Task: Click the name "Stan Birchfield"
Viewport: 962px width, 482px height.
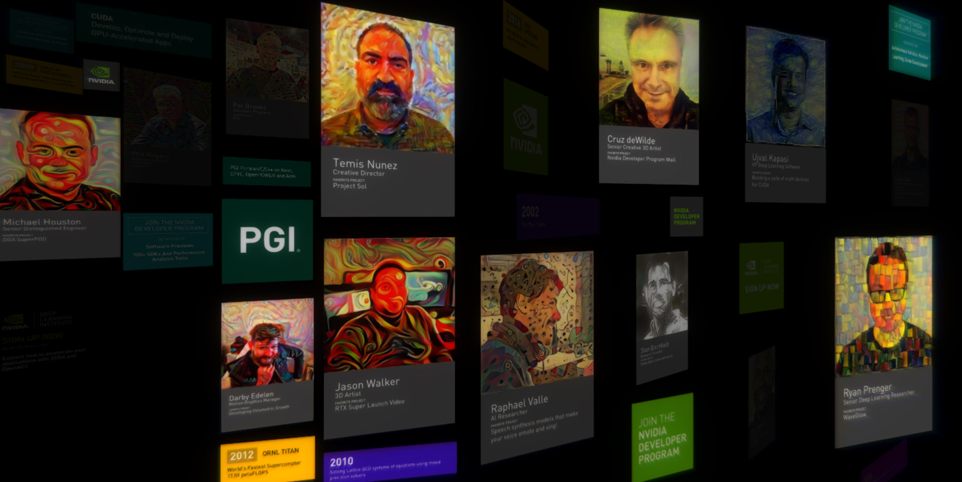Action: (654, 347)
